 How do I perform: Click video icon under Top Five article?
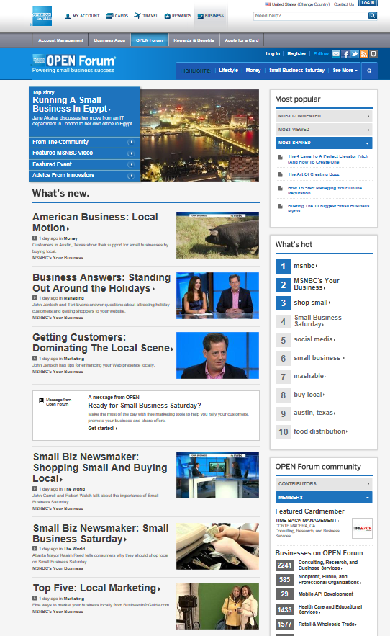(x=35, y=598)
